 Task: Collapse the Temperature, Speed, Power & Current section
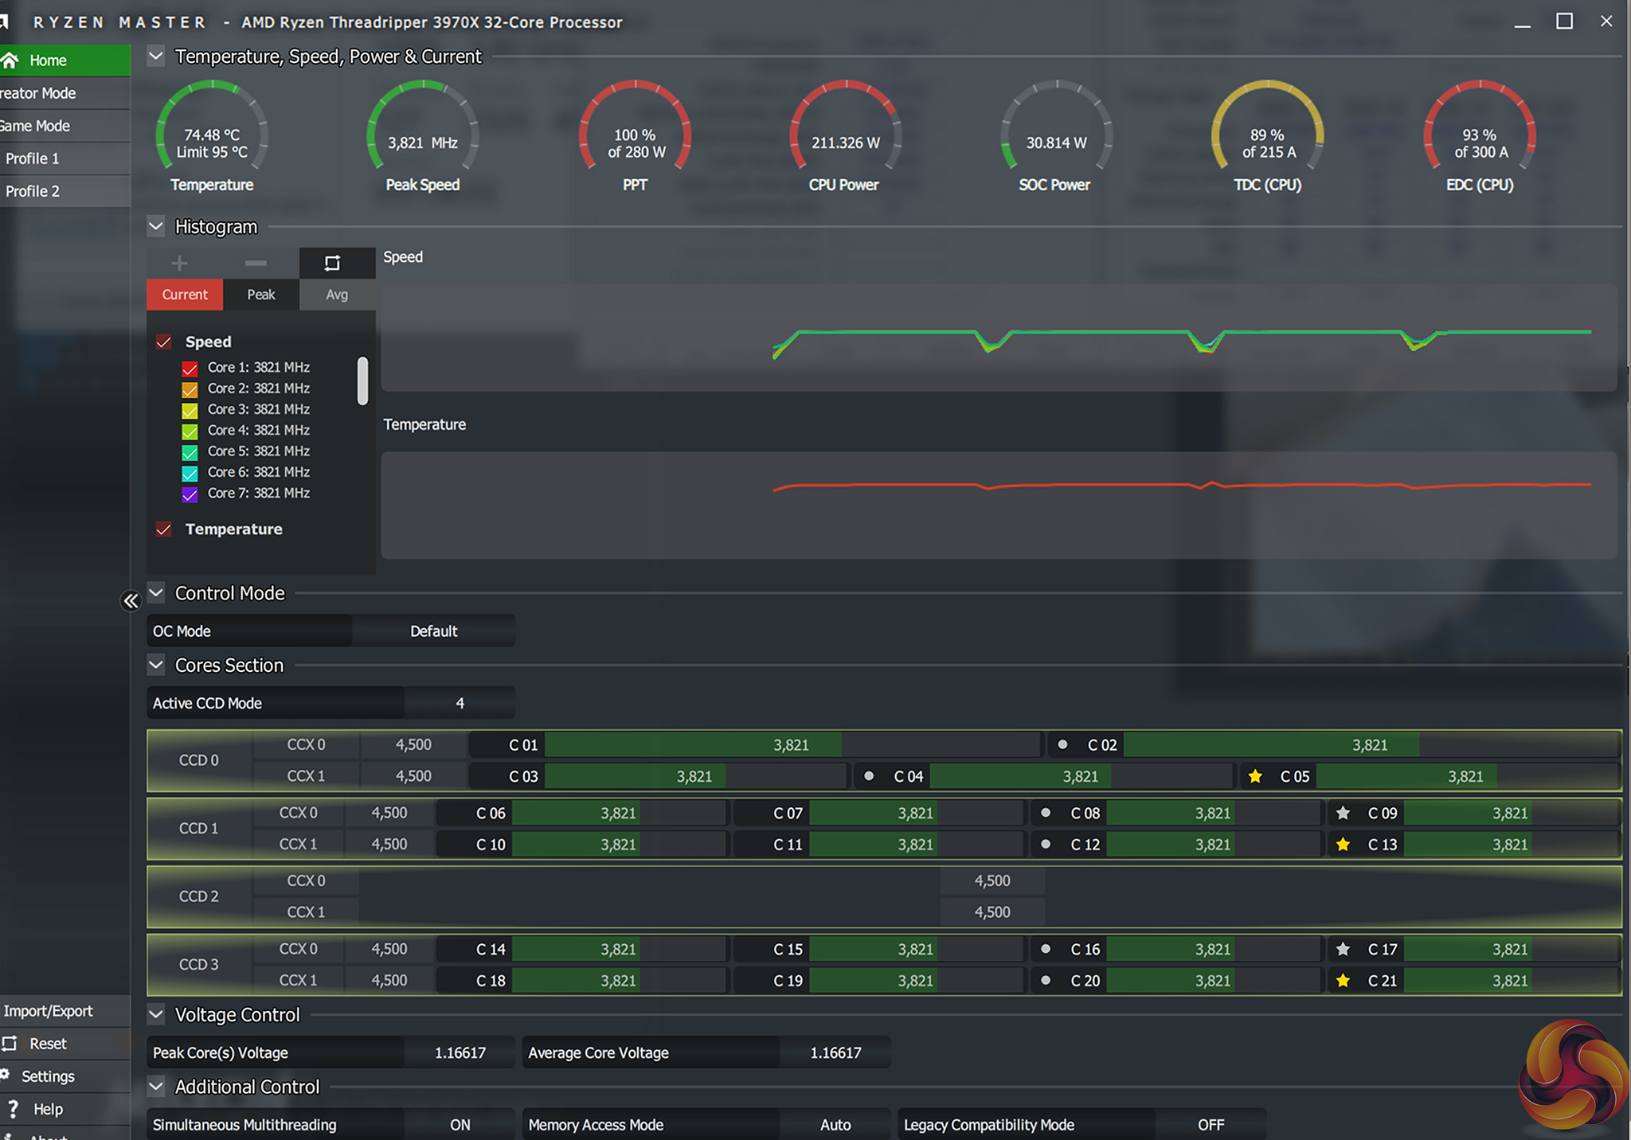pos(156,57)
